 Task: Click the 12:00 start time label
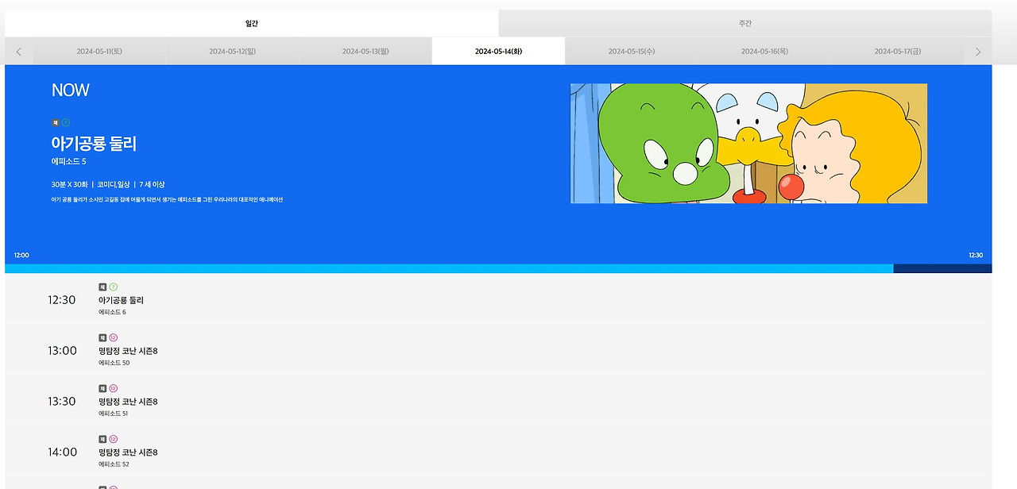21,256
